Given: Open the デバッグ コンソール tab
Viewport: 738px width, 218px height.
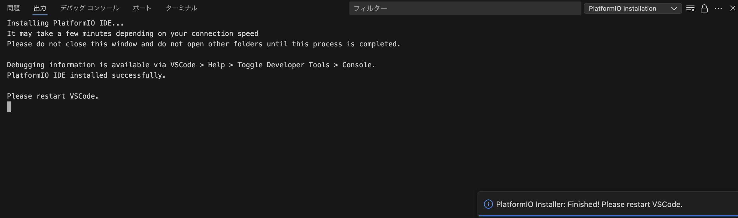Looking at the screenshot, I should click(89, 8).
